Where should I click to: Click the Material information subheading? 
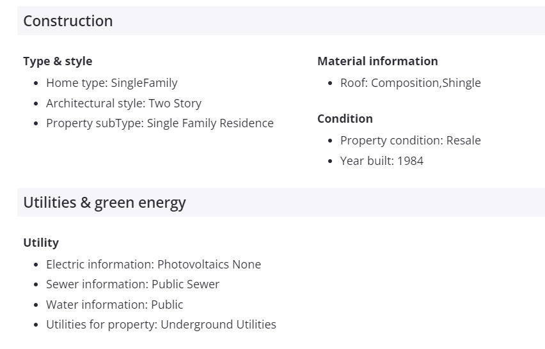tap(377, 61)
